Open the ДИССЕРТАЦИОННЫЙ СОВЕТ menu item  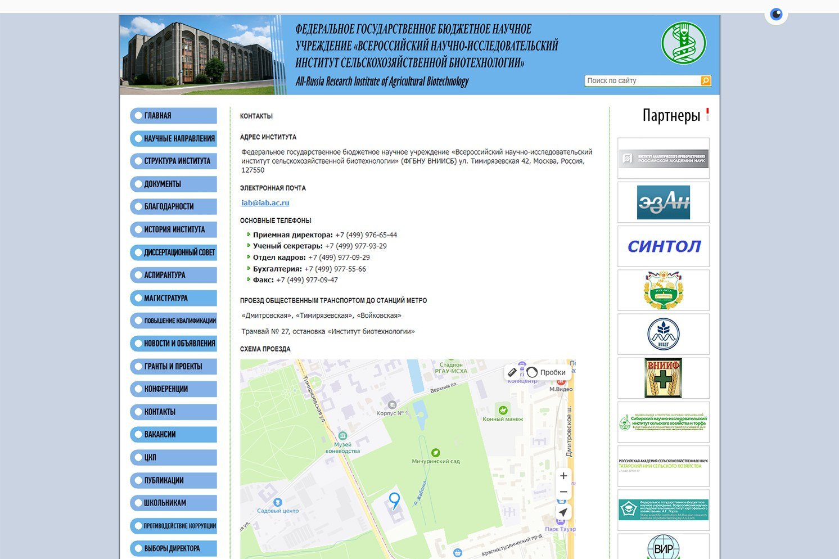pos(173,253)
